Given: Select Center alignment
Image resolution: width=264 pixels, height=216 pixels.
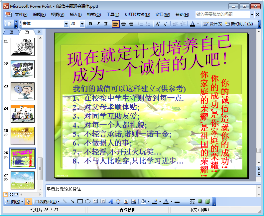Looking at the screenshot, I should (x=123, y=24).
